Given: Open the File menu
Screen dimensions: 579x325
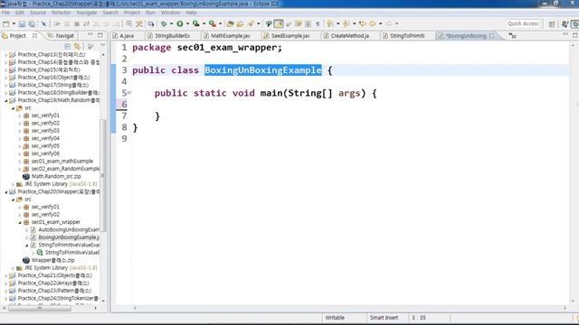Looking at the screenshot, I should click(5, 13).
